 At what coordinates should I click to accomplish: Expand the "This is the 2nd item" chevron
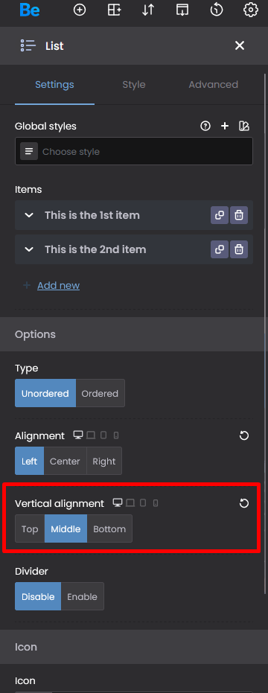pyautogui.click(x=29, y=249)
